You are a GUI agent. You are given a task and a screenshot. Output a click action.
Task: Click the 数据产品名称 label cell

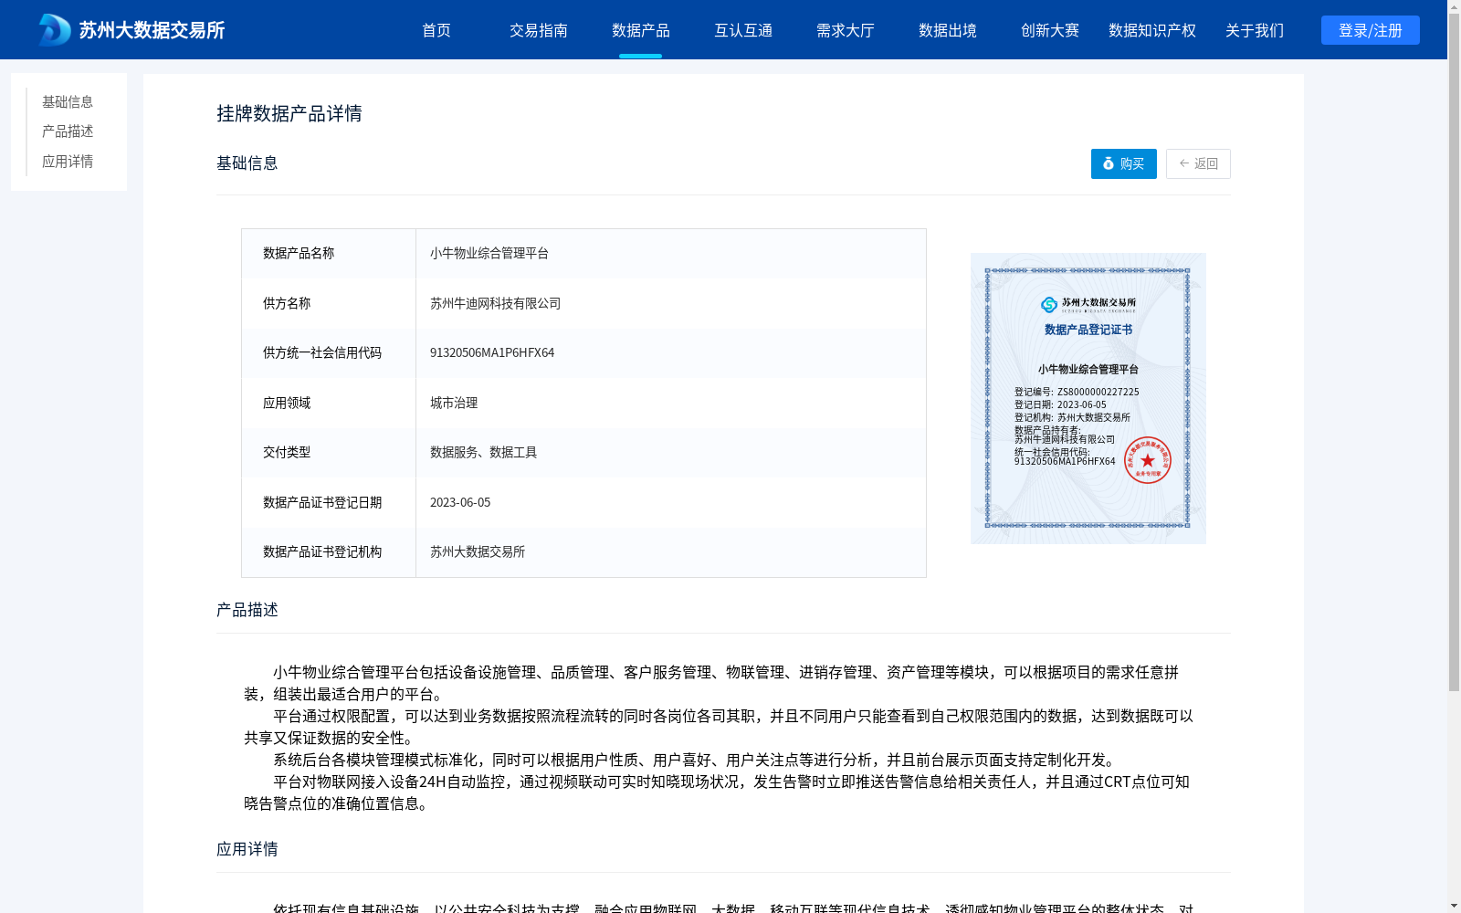(329, 254)
